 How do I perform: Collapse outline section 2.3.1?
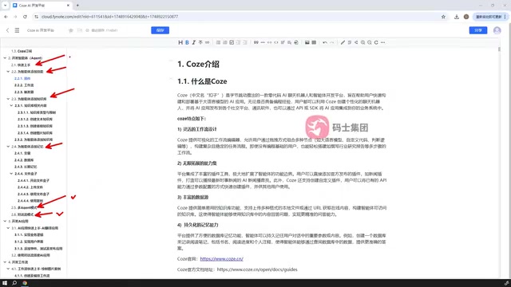[11, 105]
